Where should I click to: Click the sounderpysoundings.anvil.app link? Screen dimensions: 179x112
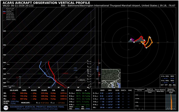click(44, 109)
